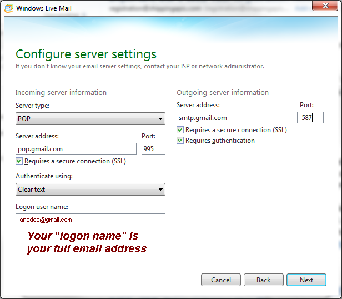This screenshot has height=299, width=342.
Task: Proceed with the Next button
Action: tap(306, 280)
